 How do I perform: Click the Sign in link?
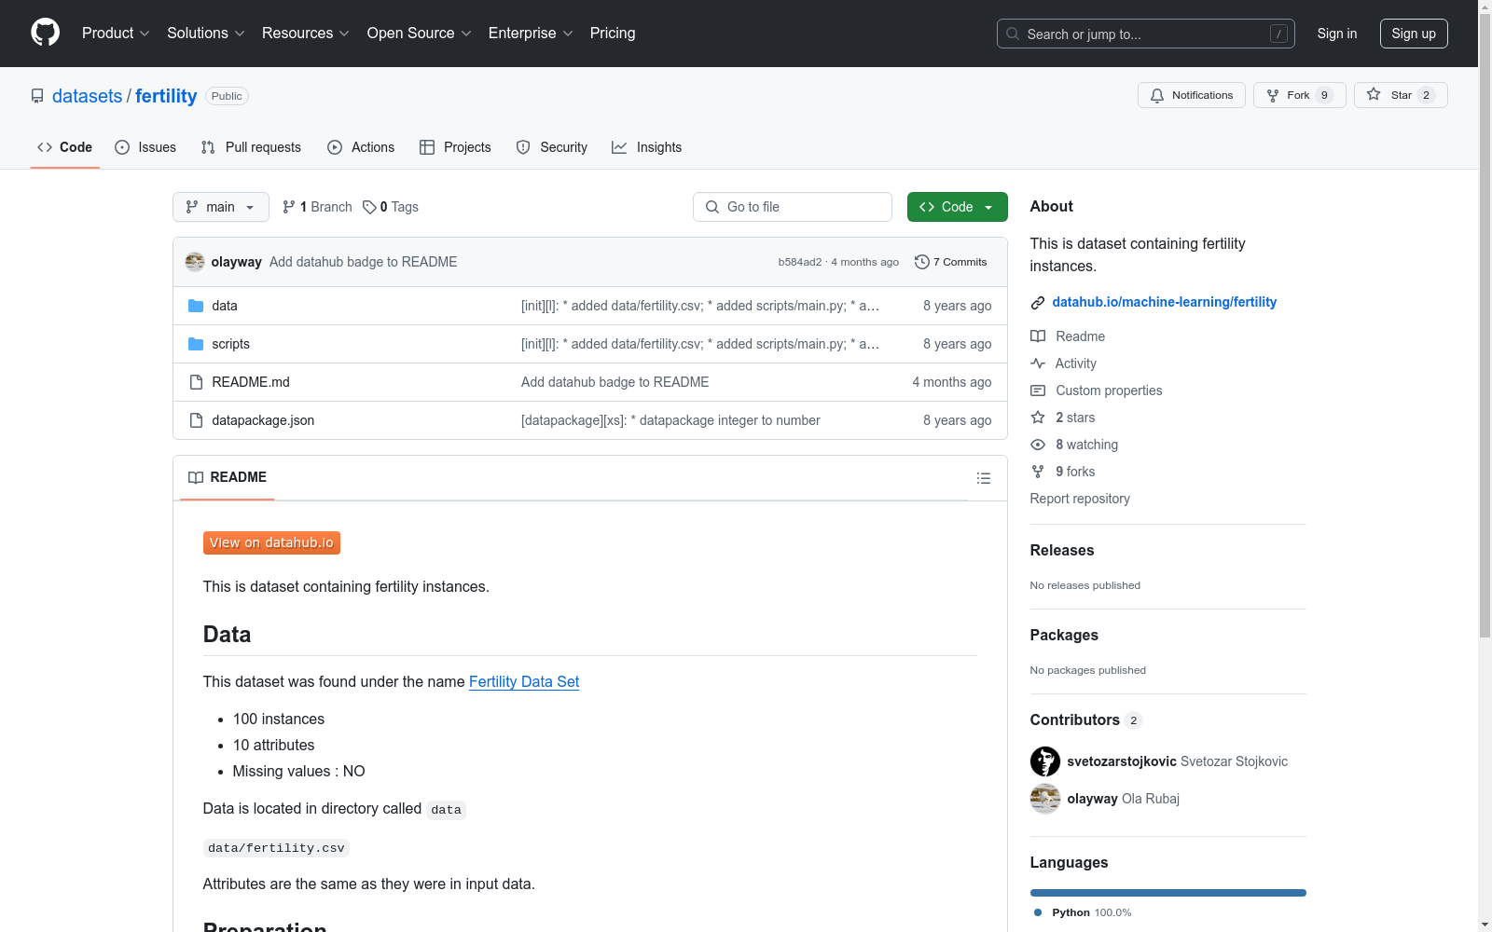click(x=1337, y=34)
